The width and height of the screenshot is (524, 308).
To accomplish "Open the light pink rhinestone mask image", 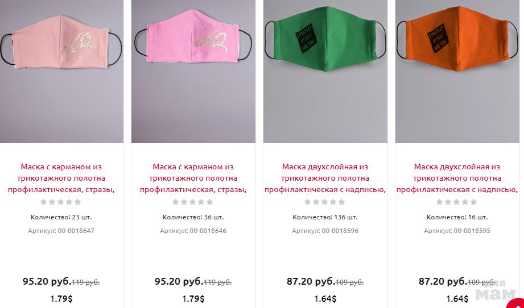I will [x=61, y=72].
